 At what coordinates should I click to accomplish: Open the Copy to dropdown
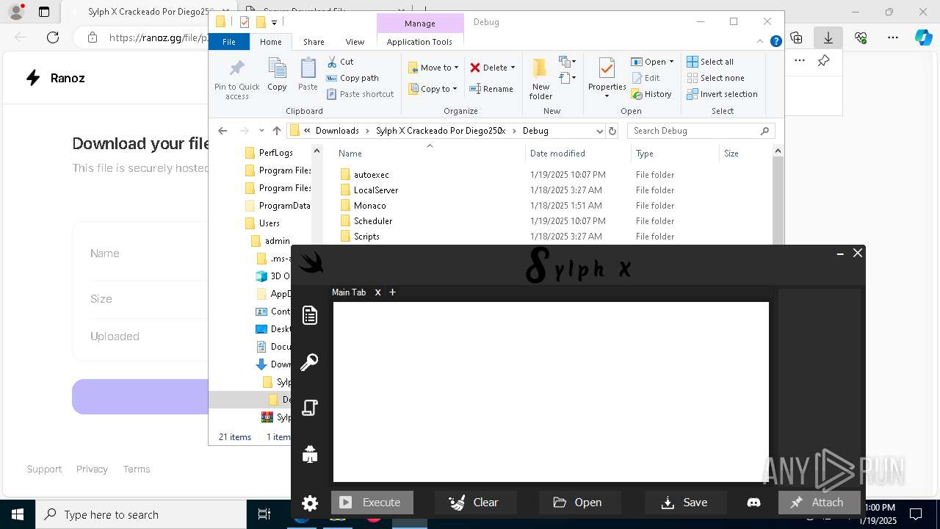pos(433,89)
